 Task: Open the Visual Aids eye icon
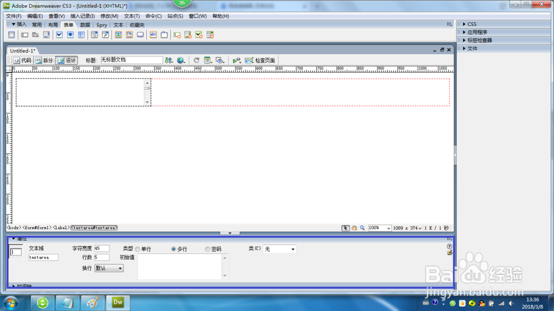pos(220,60)
